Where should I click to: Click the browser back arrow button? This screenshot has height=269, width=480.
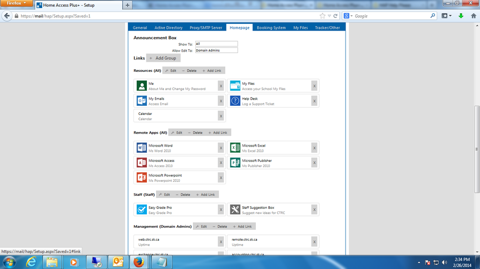coord(7,16)
